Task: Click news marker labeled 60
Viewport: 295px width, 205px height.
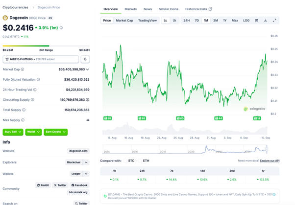Action: tap(180, 118)
